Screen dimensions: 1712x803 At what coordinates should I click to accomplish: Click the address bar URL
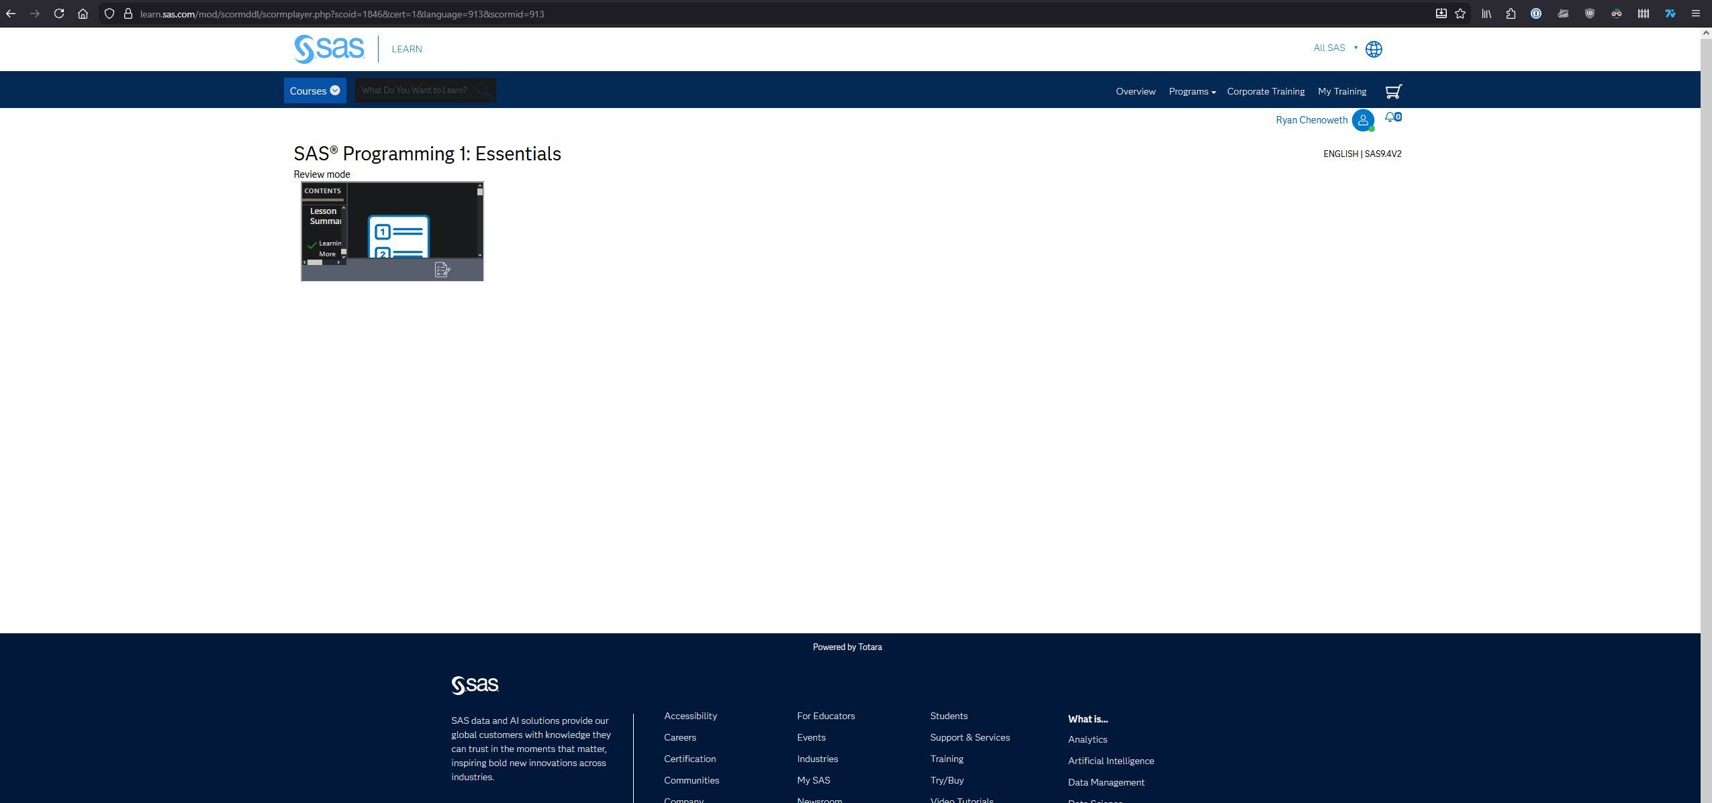tap(342, 13)
